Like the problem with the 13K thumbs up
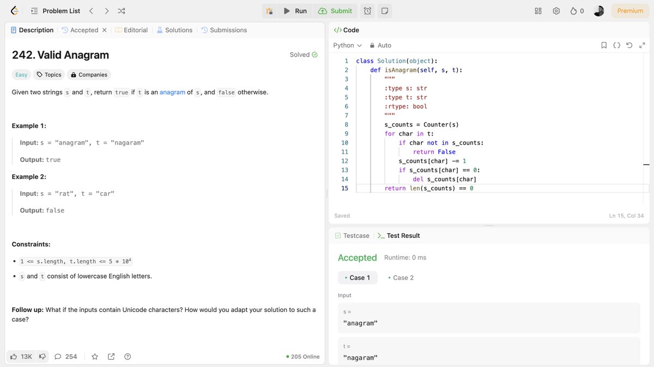 (x=21, y=357)
